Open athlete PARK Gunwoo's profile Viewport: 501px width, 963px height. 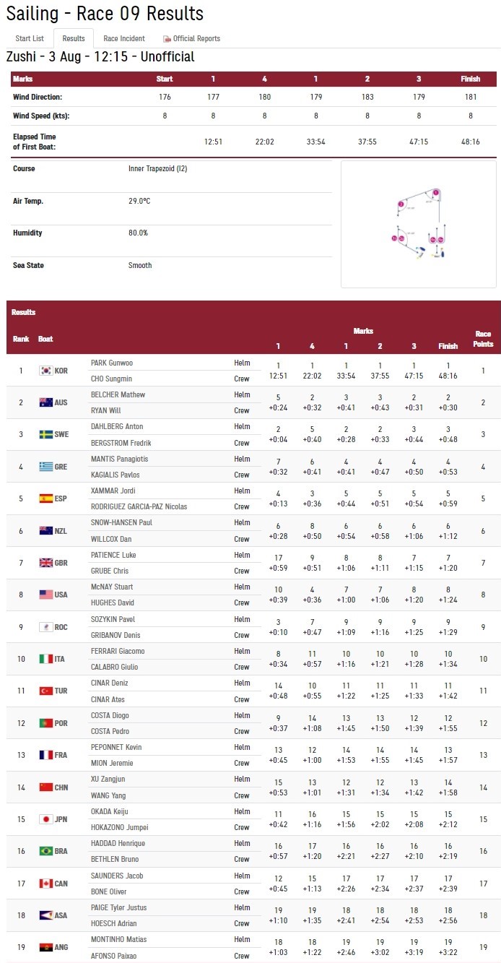tap(111, 363)
